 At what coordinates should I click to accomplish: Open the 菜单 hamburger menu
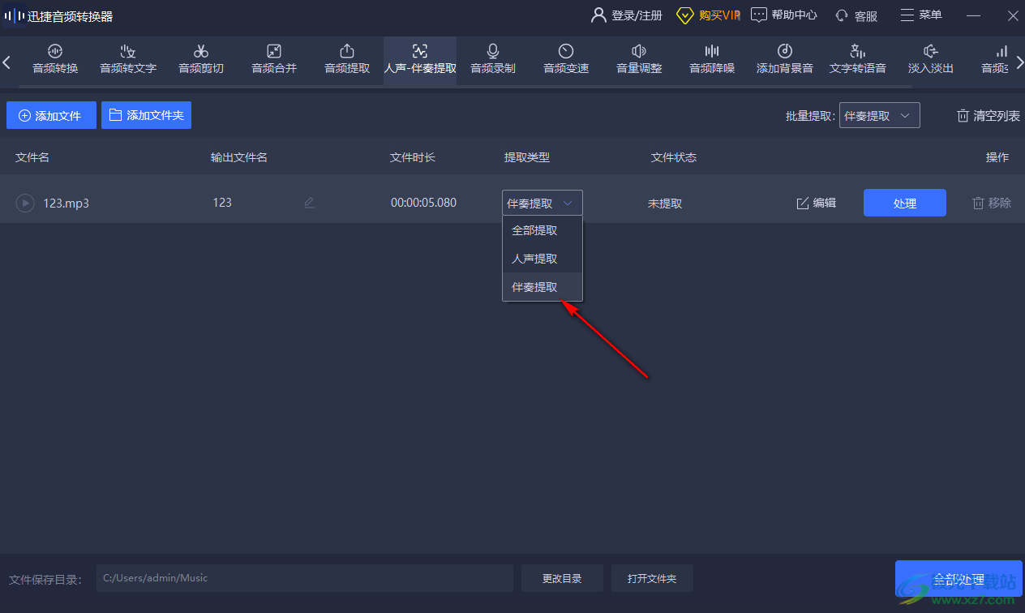921,15
